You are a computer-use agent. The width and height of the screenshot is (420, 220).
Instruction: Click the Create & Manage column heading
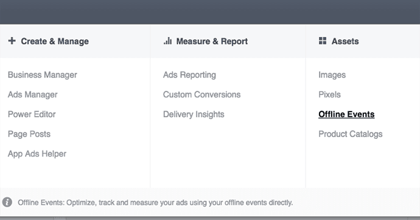click(x=55, y=41)
